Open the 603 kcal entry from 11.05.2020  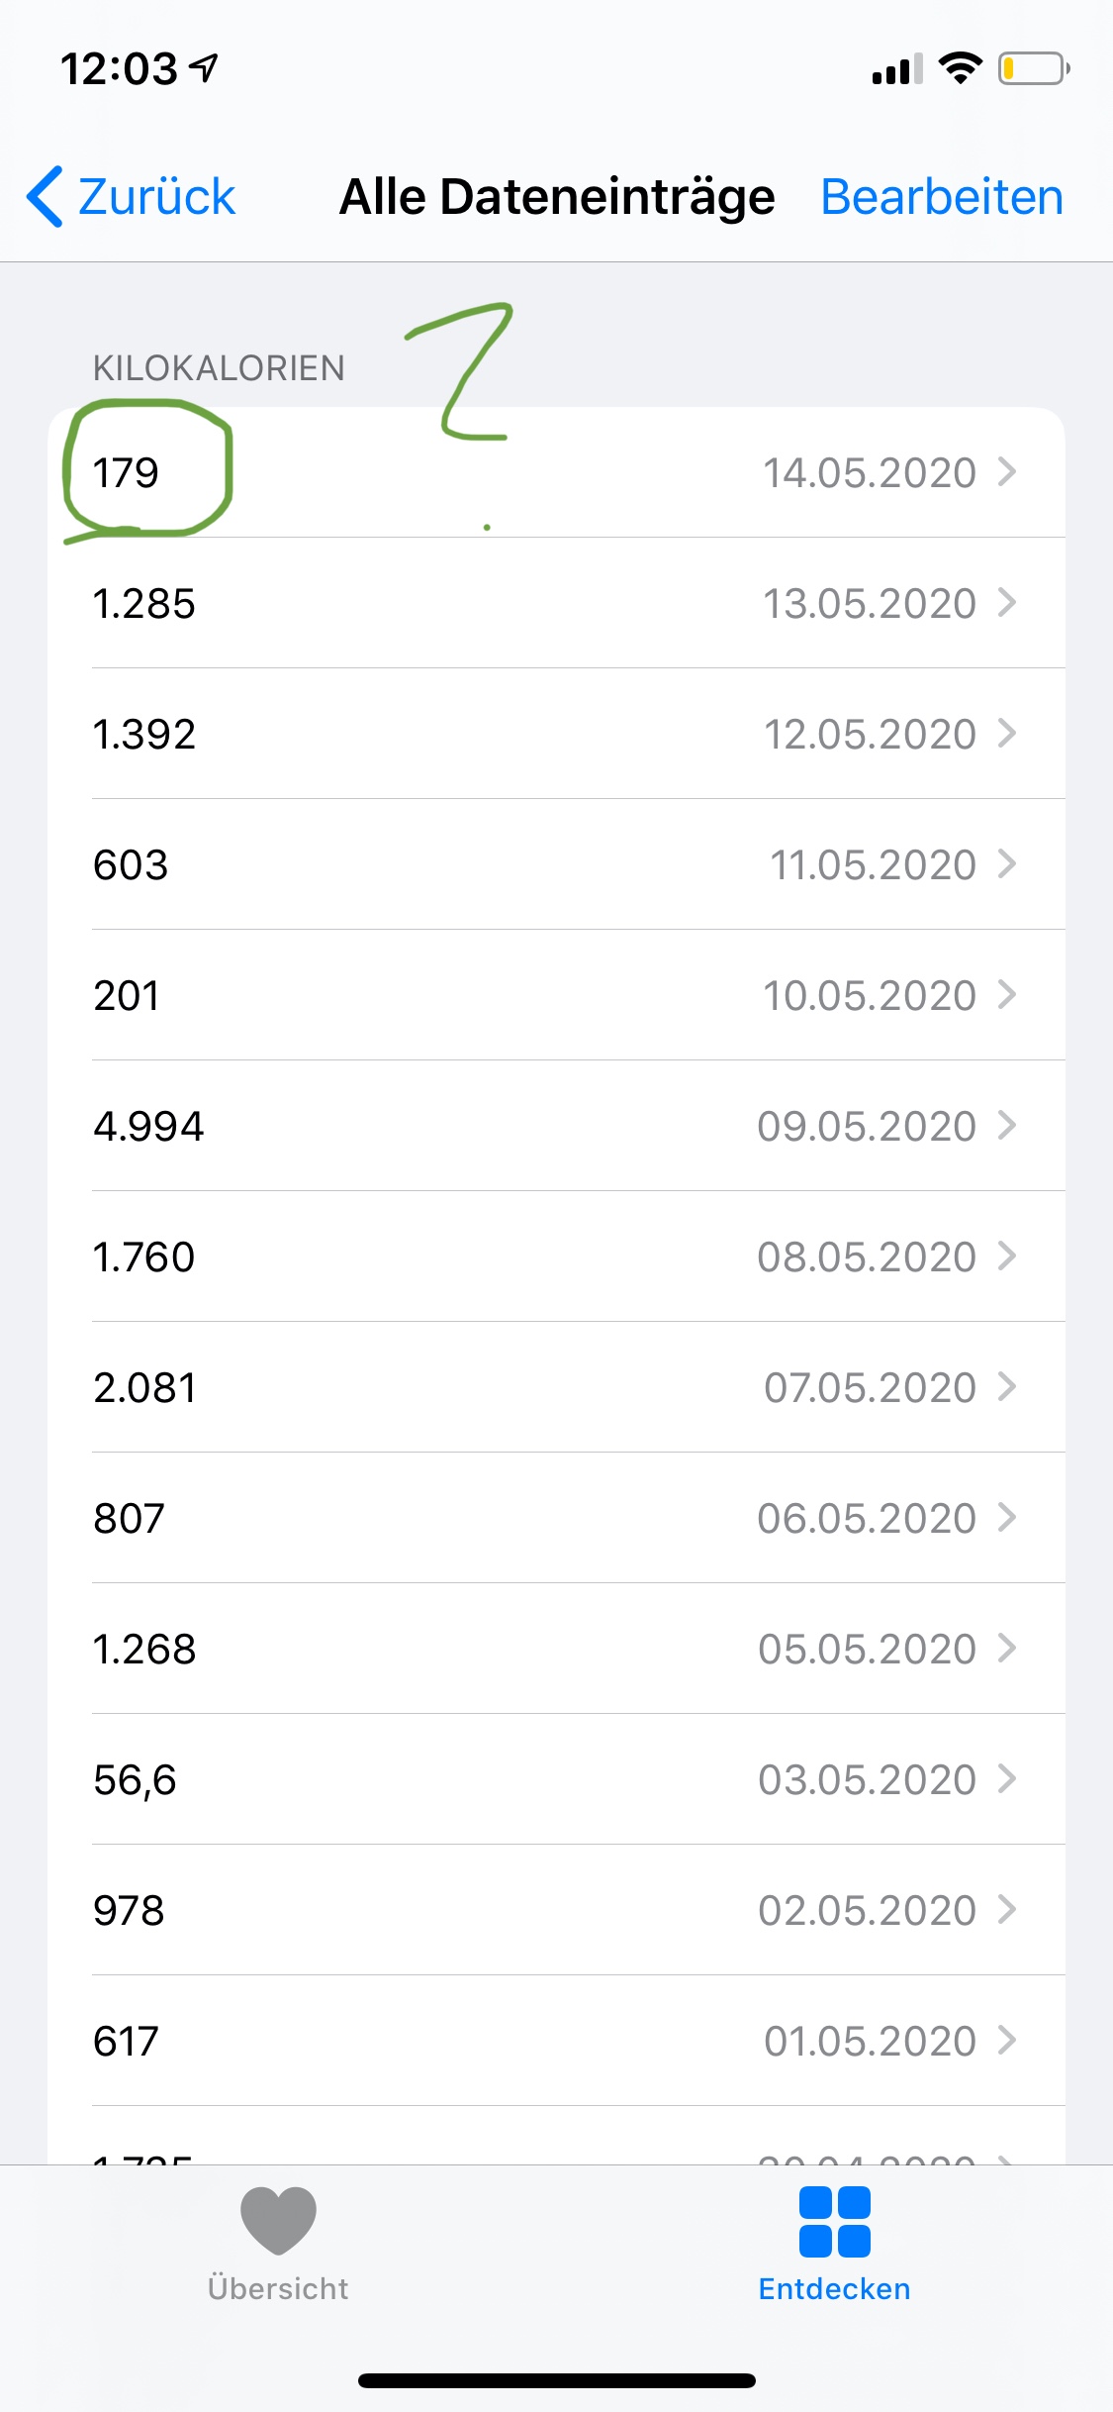click(556, 864)
